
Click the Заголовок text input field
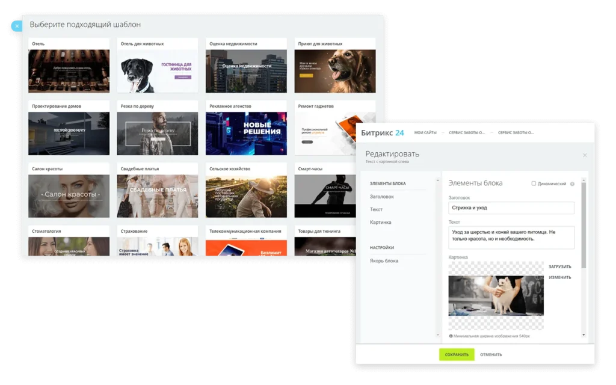[x=511, y=208]
